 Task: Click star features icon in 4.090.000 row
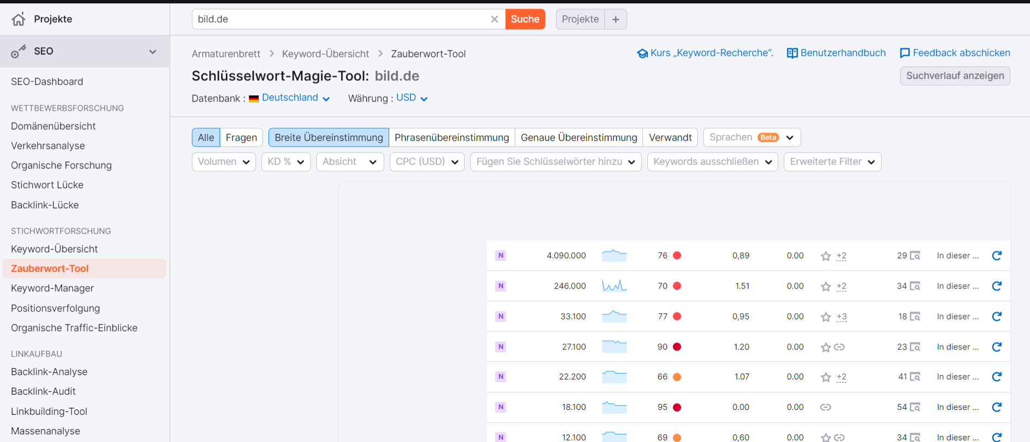[x=826, y=256]
